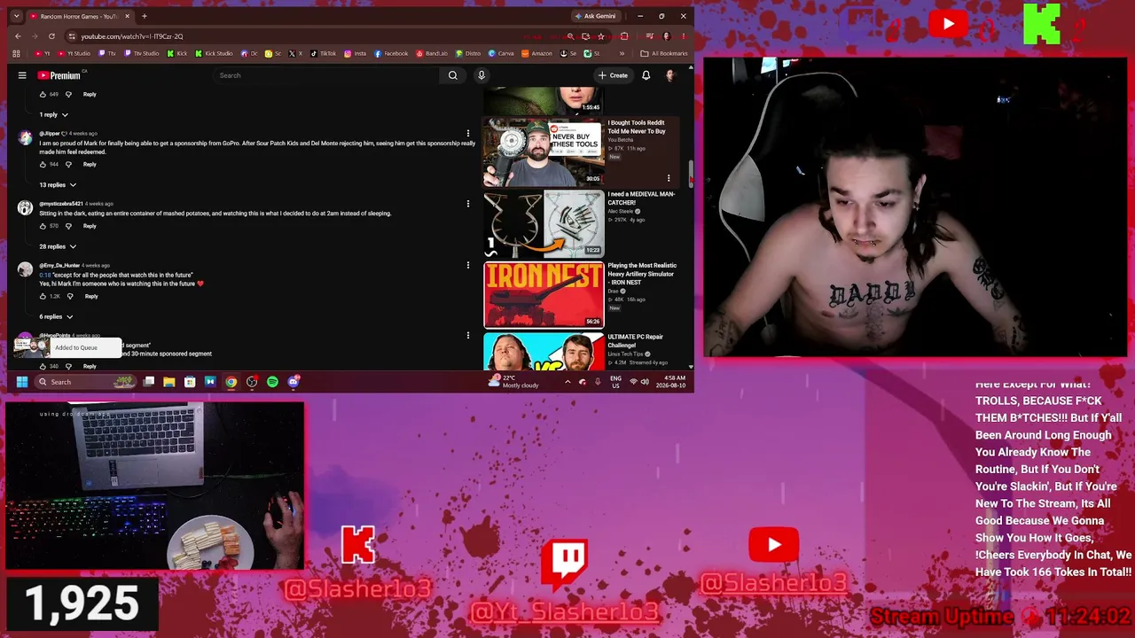Open more options for the Reddit tools video
The width and height of the screenshot is (1135, 638).
pyautogui.click(x=669, y=178)
